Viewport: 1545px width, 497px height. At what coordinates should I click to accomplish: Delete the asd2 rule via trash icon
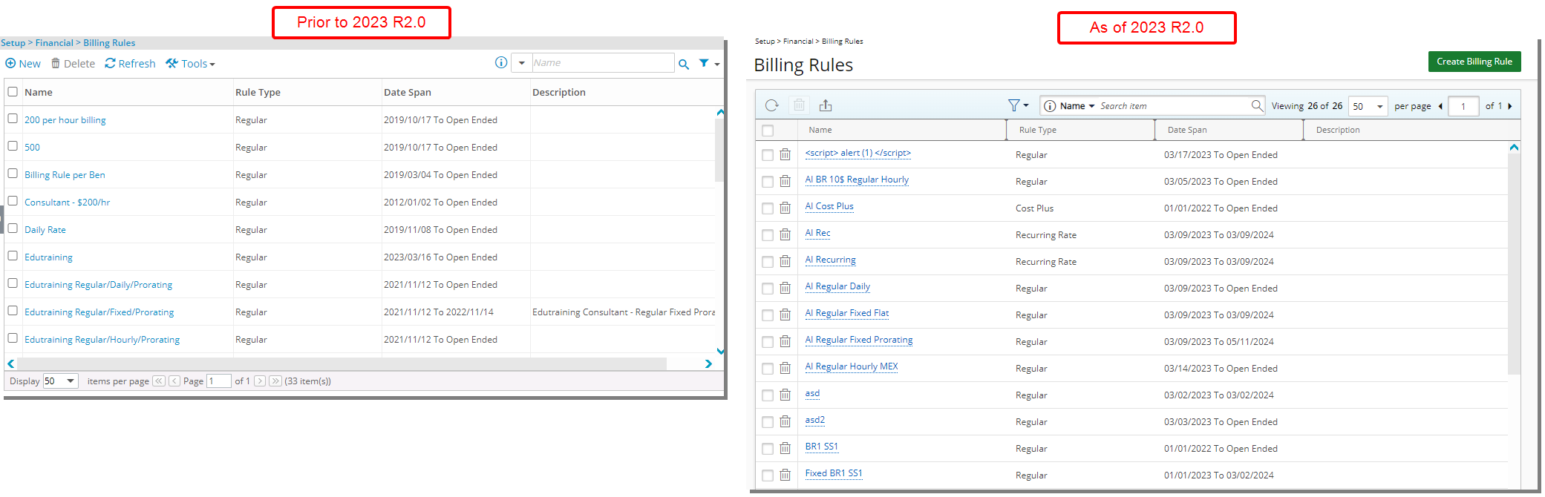click(x=785, y=422)
